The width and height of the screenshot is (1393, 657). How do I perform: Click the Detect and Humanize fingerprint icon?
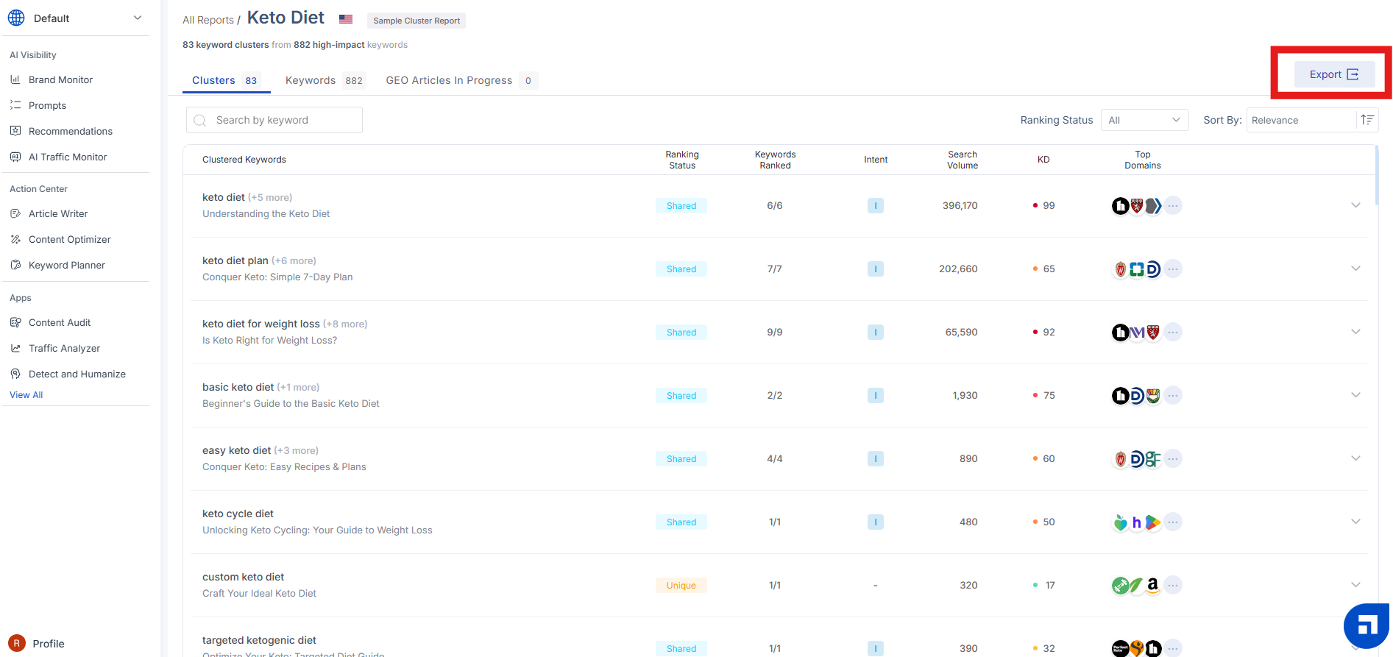15,374
